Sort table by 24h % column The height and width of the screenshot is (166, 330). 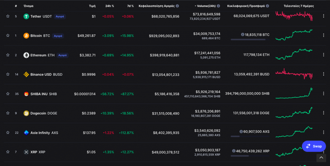110,6
